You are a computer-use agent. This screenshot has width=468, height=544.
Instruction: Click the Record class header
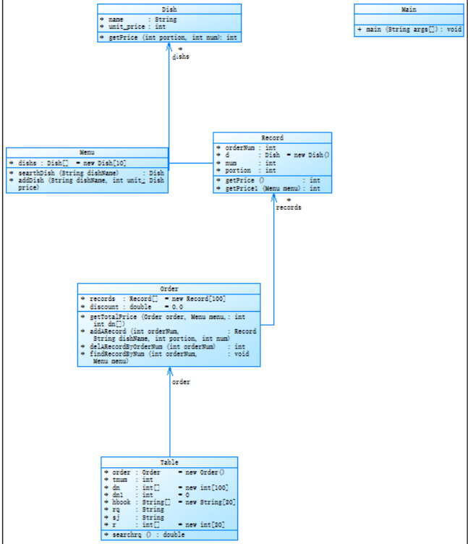[272, 137]
